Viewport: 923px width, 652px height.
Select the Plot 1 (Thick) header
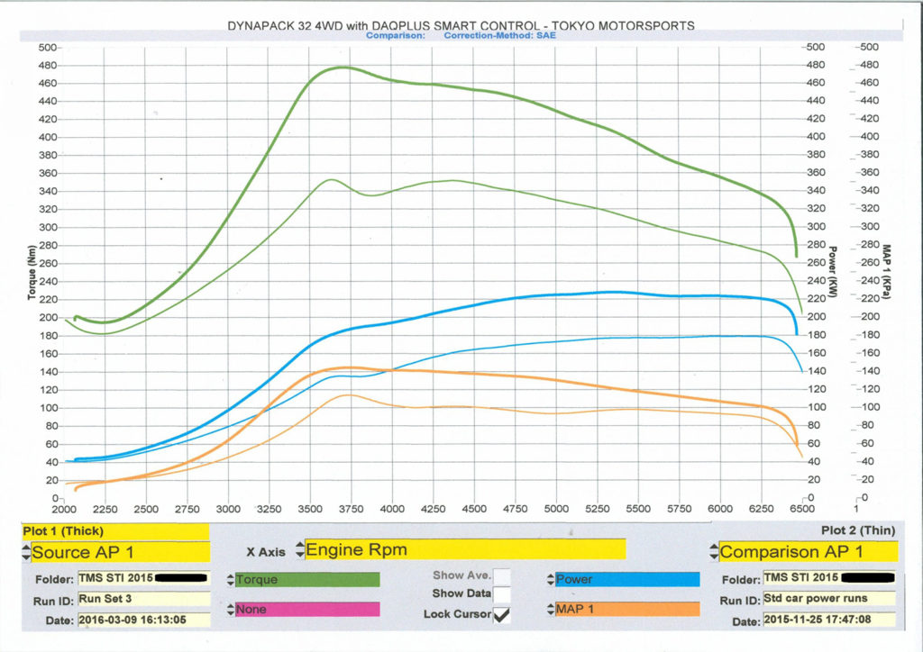click(x=63, y=531)
